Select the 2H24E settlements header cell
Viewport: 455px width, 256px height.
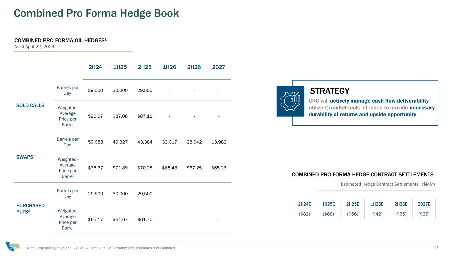(x=304, y=204)
